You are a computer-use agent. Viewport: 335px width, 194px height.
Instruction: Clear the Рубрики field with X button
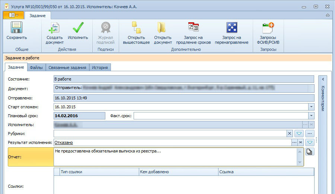click(x=290, y=134)
